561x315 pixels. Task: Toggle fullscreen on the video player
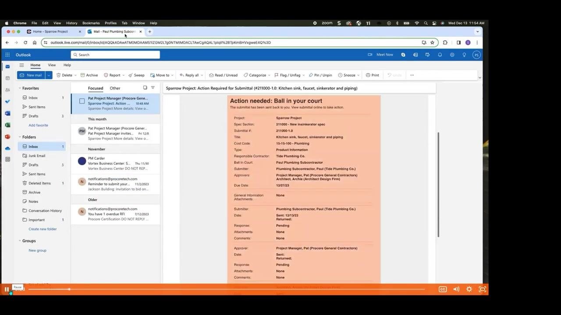tap(483, 289)
